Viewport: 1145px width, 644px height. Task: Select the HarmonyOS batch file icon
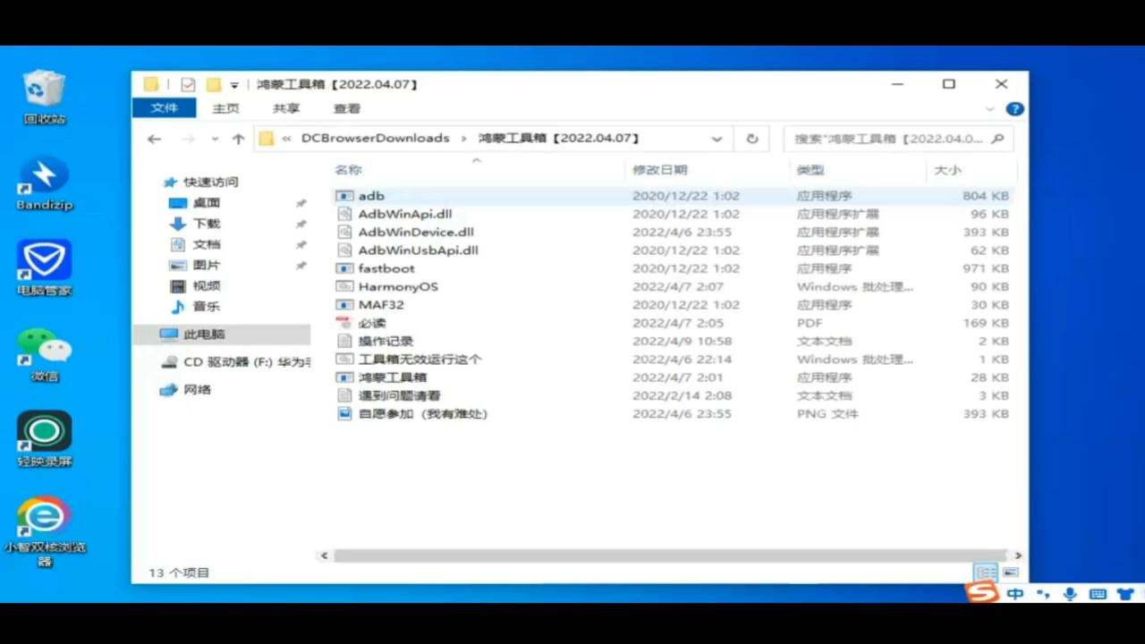click(344, 286)
